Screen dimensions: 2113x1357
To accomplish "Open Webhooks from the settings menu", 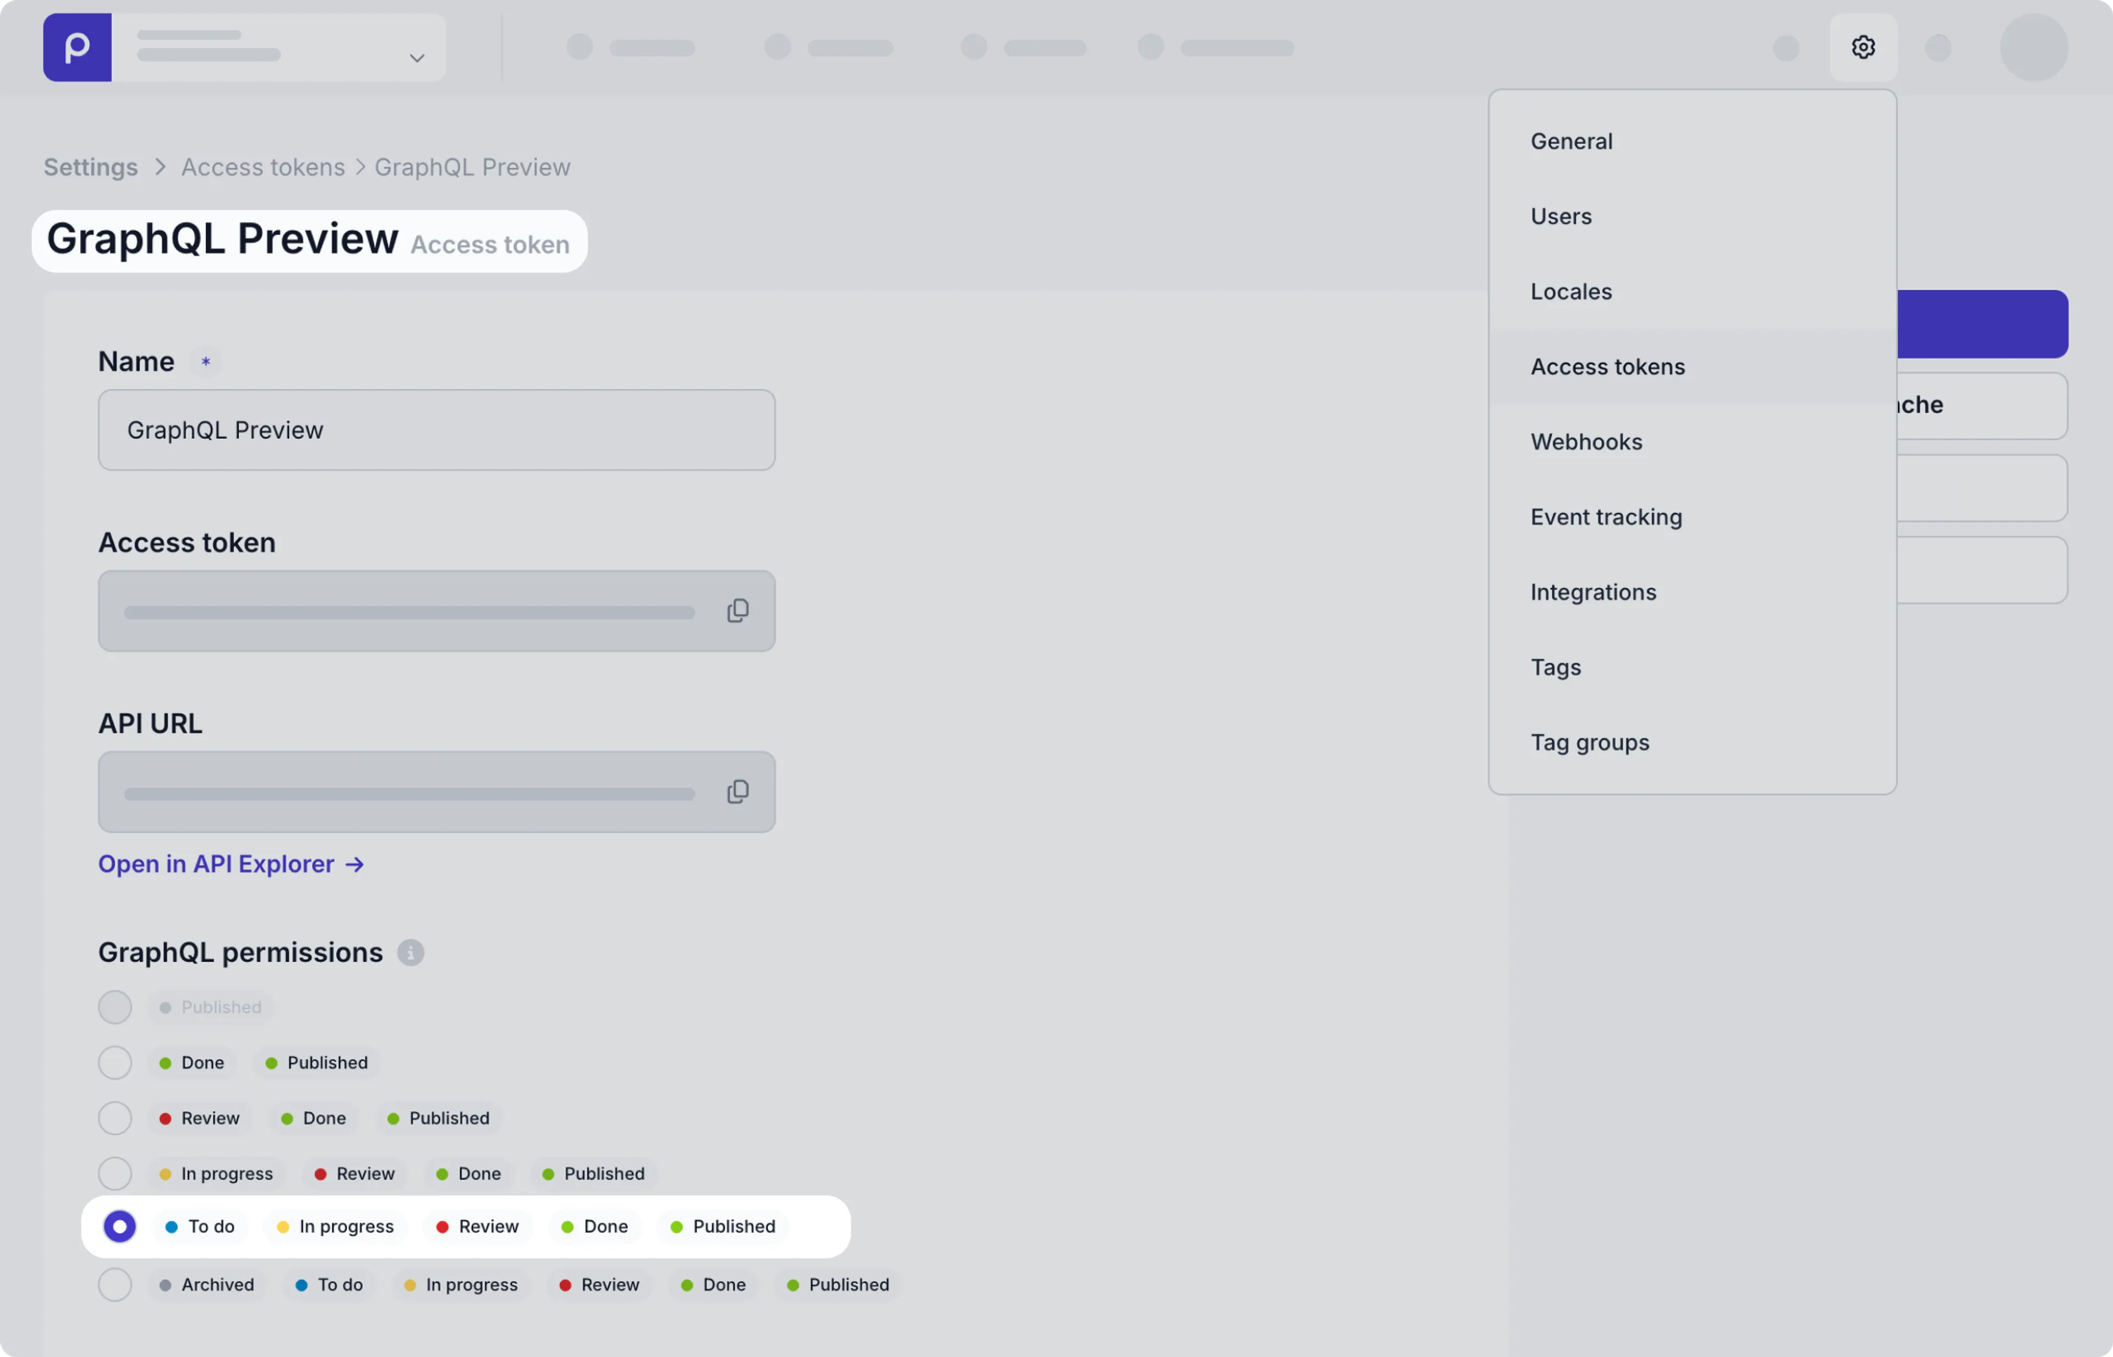I will click(1586, 441).
